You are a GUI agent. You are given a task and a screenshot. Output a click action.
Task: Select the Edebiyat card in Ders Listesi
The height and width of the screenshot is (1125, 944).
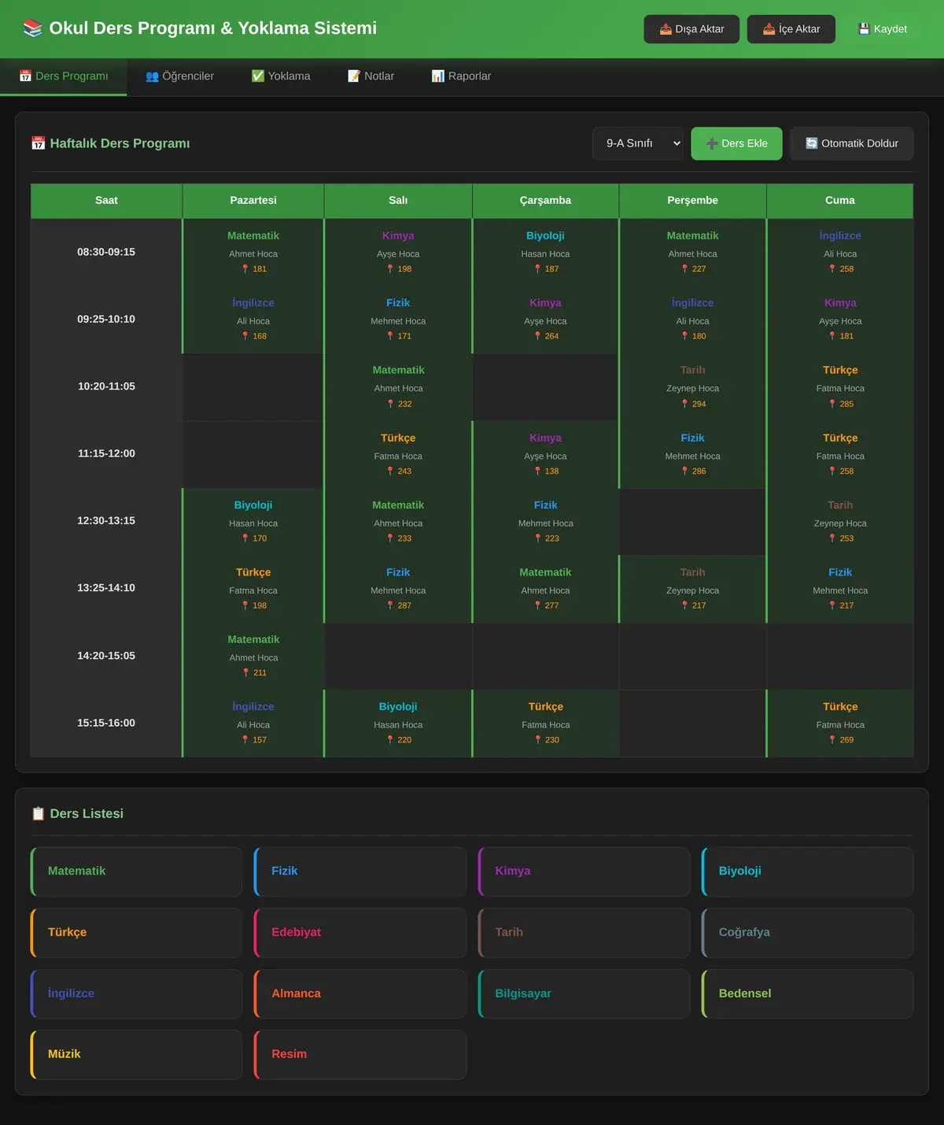360,933
